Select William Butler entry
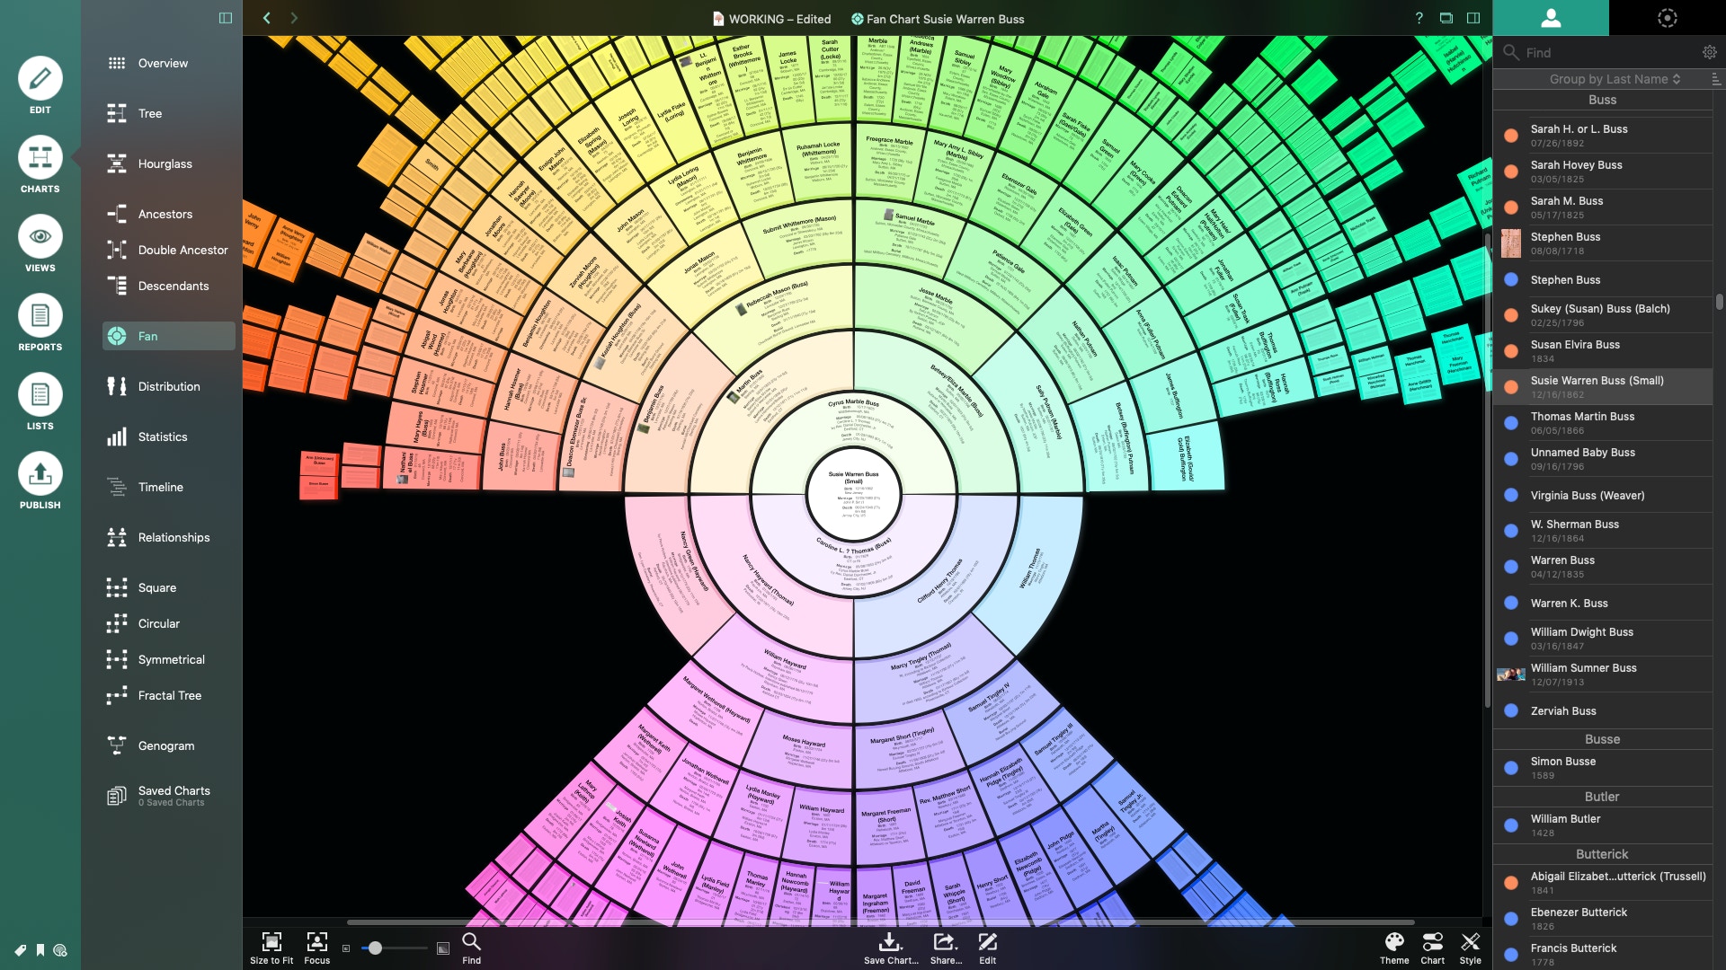Screen dimensions: 1726x970 (x=1602, y=825)
